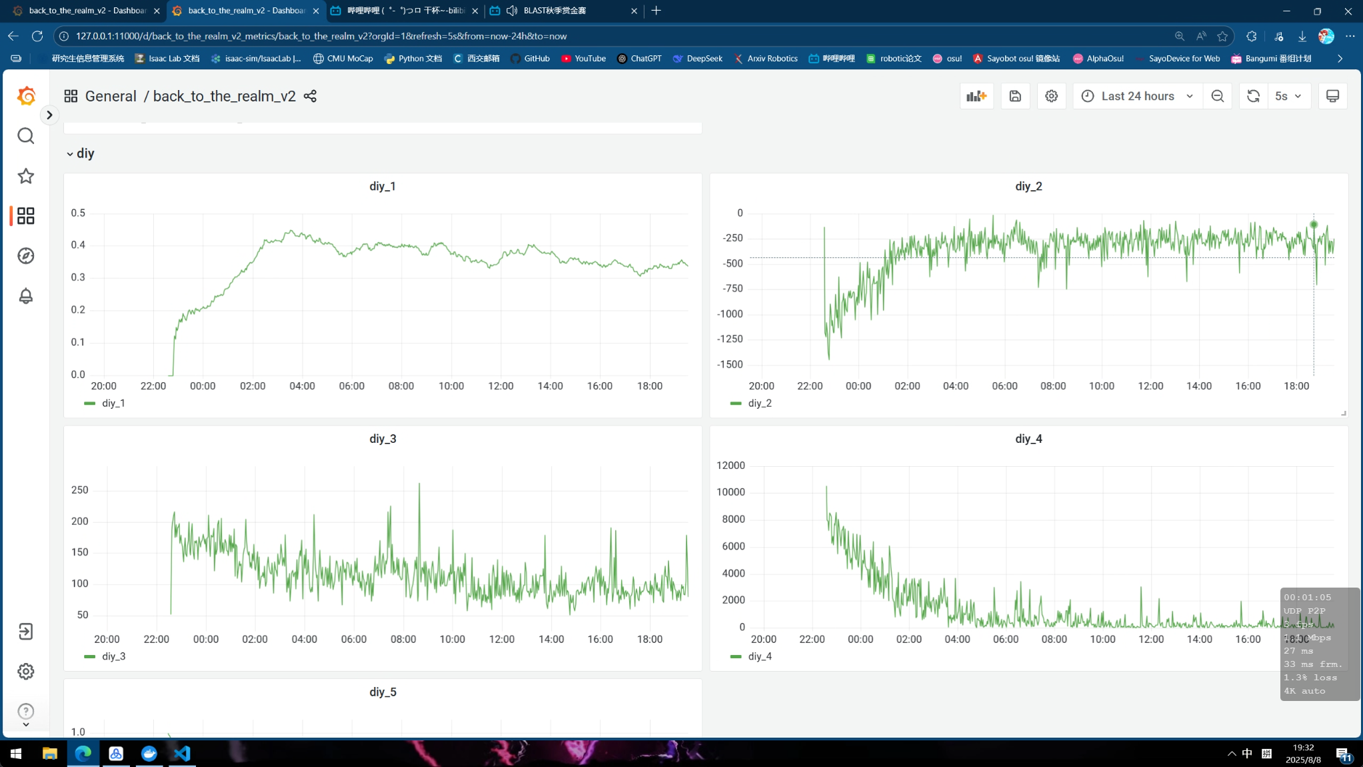Open Alerting bell icon in sidebar
Viewport: 1363px width, 767px height.
pyautogui.click(x=25, y=296)
